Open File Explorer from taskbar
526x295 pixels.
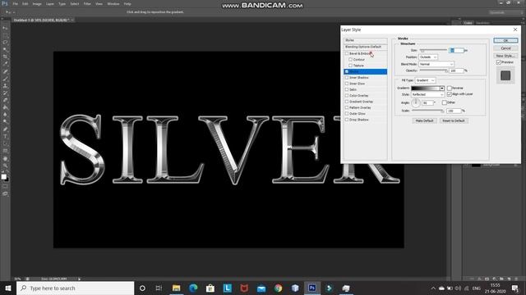click(x=176, y=288)
